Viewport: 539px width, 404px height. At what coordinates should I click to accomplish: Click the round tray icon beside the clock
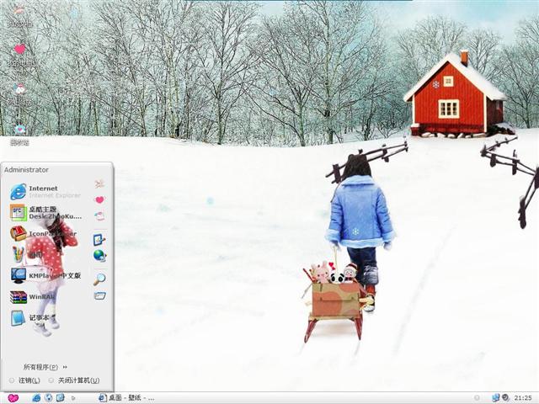click(505, 398)
